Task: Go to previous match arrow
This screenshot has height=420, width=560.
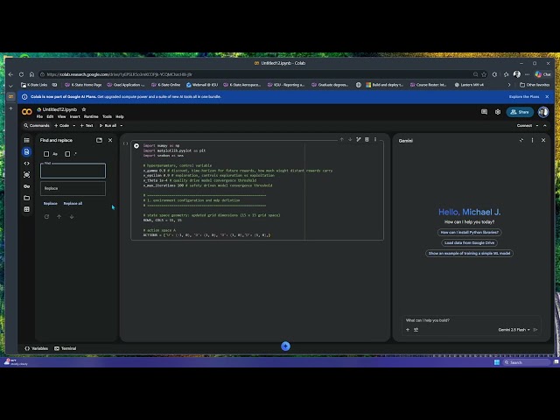Action: click(x=59, y=217)
